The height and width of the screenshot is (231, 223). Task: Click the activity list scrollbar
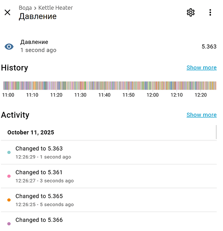[216, 132]
